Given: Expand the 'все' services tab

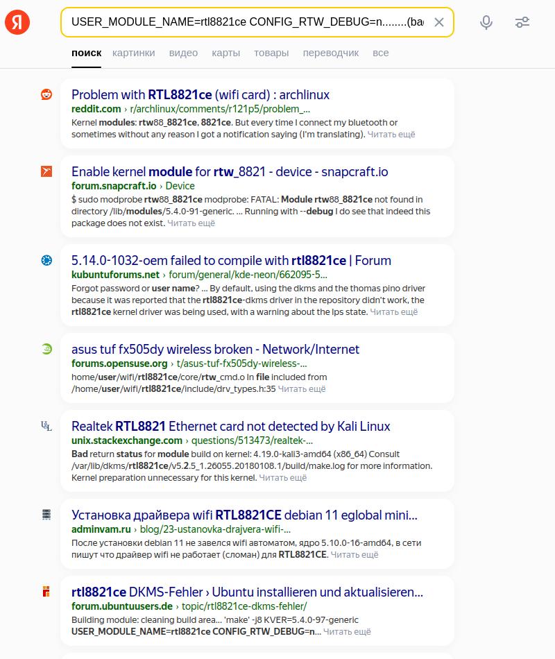Looking at the screenshot, I should coord(380,53).
